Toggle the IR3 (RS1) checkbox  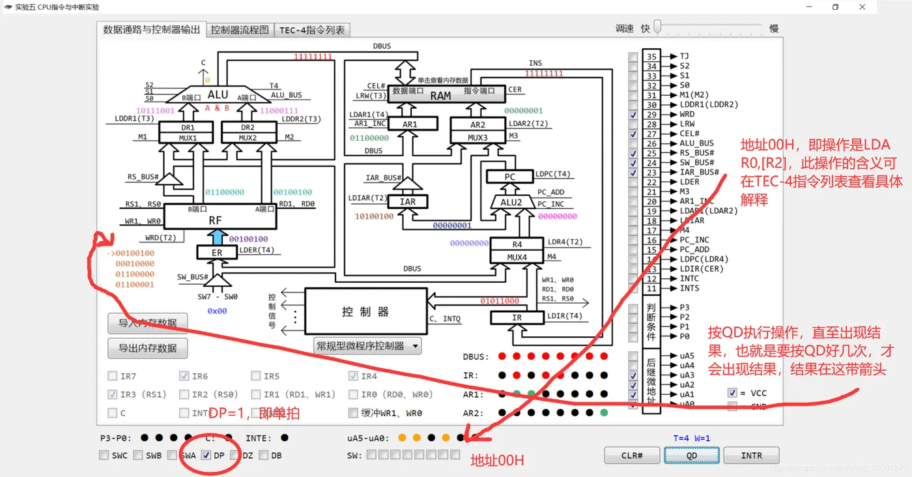tap(113, 394)
